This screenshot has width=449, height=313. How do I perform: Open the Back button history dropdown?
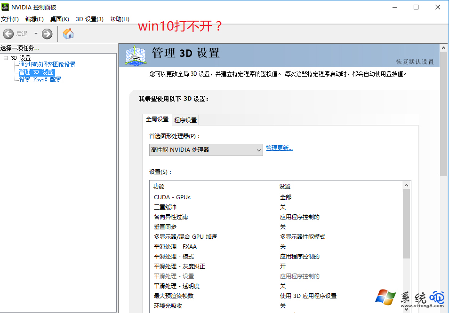[x=35, y=33]
